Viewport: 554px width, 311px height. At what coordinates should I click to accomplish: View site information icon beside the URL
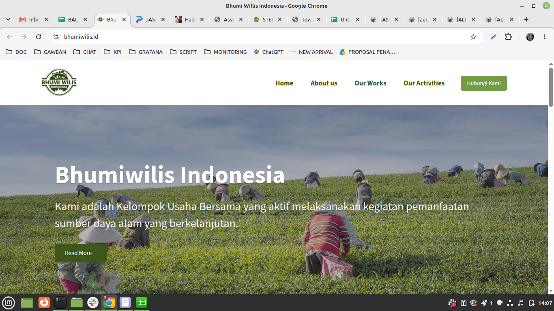pos(56,37)
